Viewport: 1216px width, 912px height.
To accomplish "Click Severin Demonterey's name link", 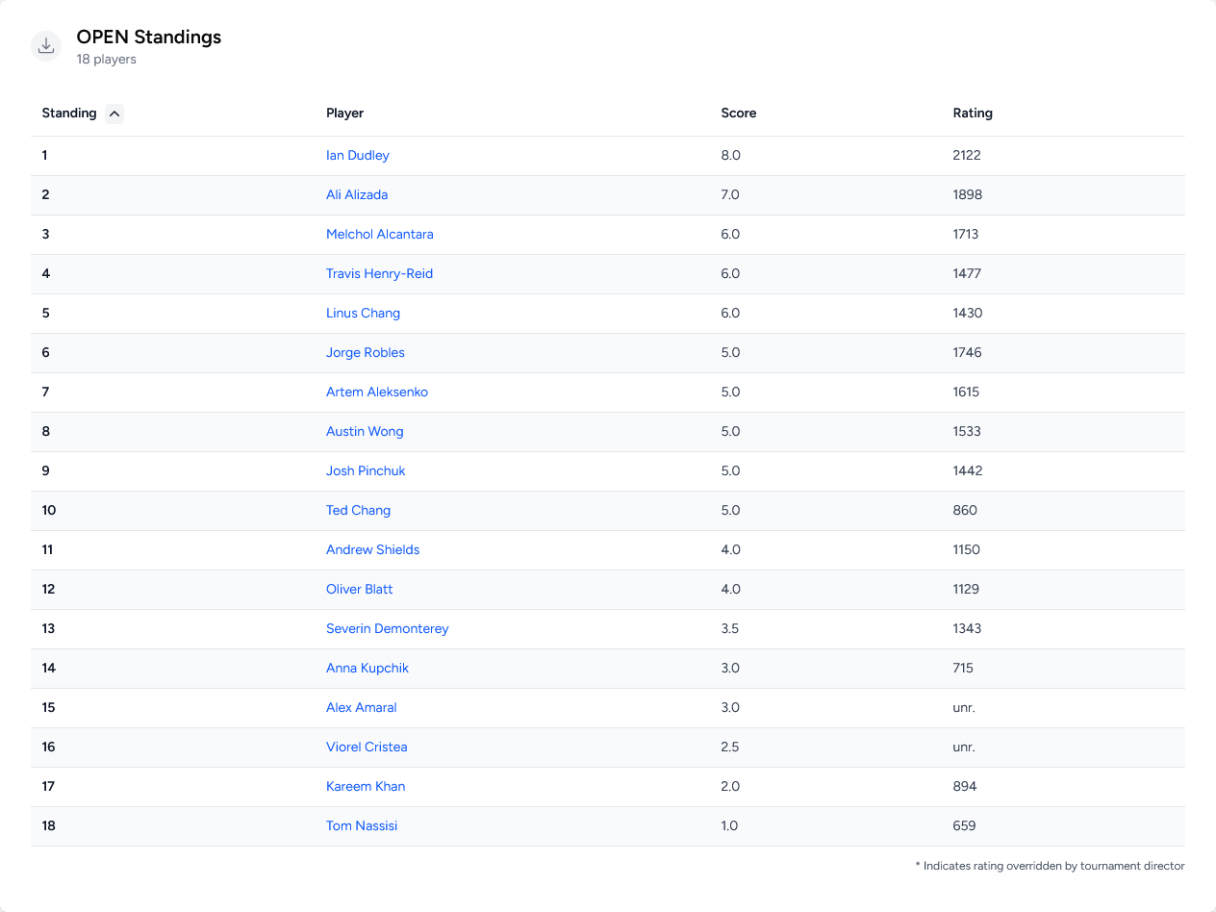I will click(387, 629).
